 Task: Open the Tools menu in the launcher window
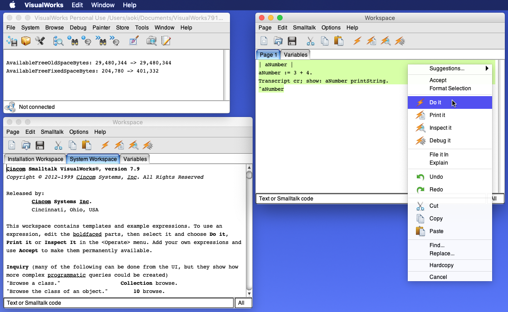click(x=142, y=28)
